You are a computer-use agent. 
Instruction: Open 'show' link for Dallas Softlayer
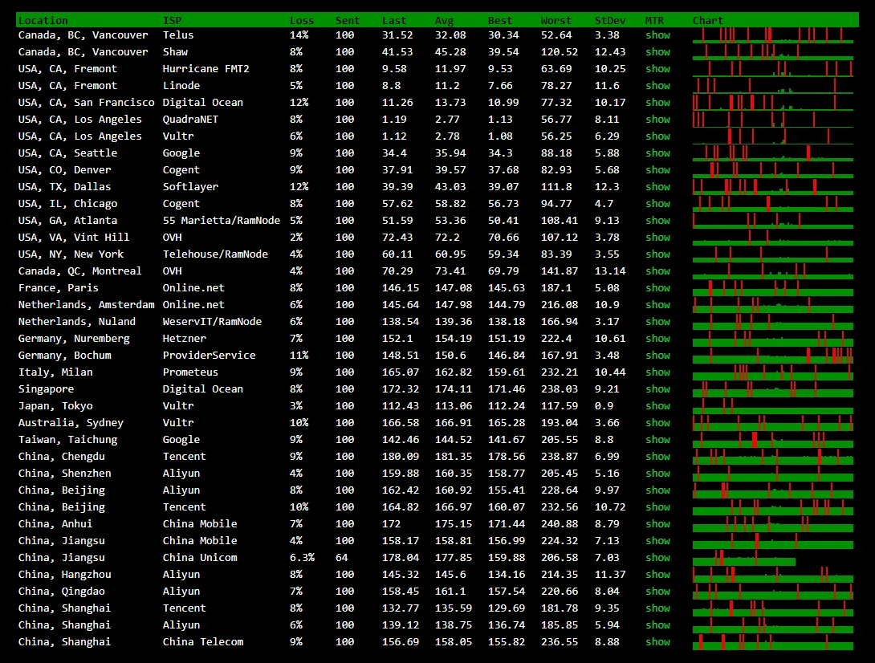[657, 187]
